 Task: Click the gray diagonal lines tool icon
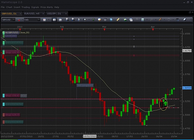pos(137,20)
